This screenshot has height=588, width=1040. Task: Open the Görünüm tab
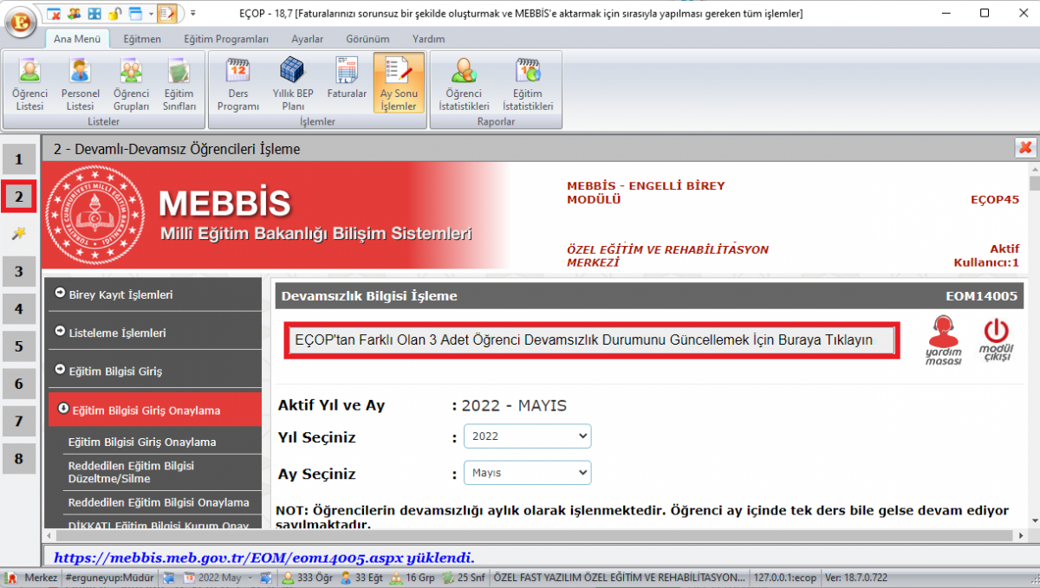(x=367, y=39)
